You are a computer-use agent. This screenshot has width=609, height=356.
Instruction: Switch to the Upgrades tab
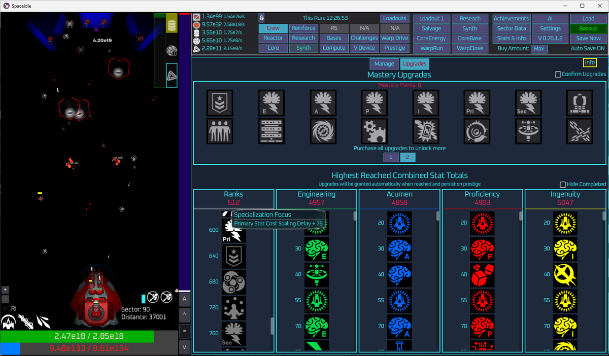point(415,64)
